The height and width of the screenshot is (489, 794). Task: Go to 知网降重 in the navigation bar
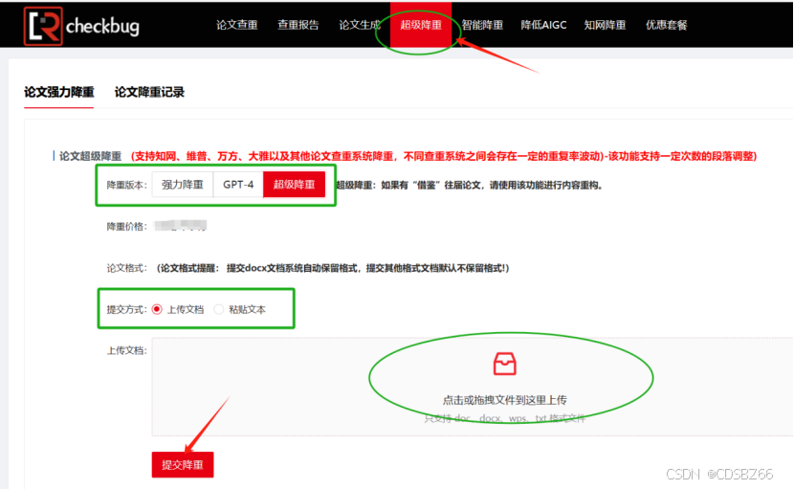point(605,25)
